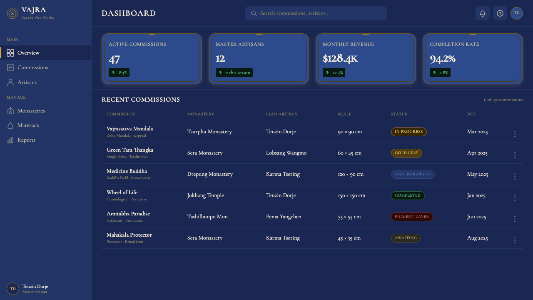Screen dimensions: 533x300
Task: Open more options for Medicine Buddha row
Action: click(x=515, y=176)
